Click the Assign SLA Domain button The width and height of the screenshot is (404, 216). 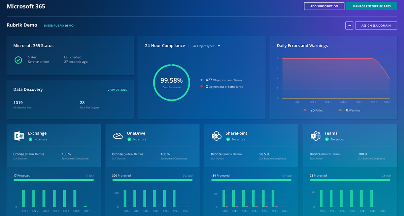point(376,26)
